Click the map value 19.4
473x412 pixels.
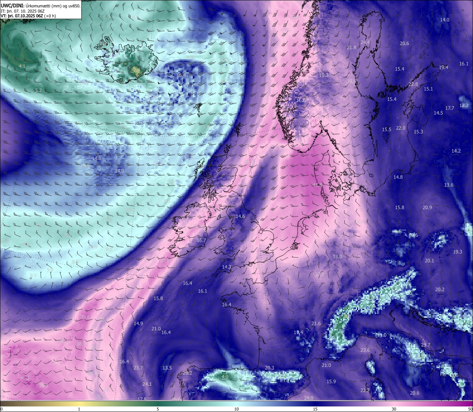click(x=443, y=67)
